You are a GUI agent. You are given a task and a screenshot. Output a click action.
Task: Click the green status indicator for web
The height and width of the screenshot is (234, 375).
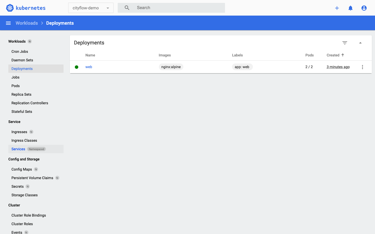click(77, 67)
